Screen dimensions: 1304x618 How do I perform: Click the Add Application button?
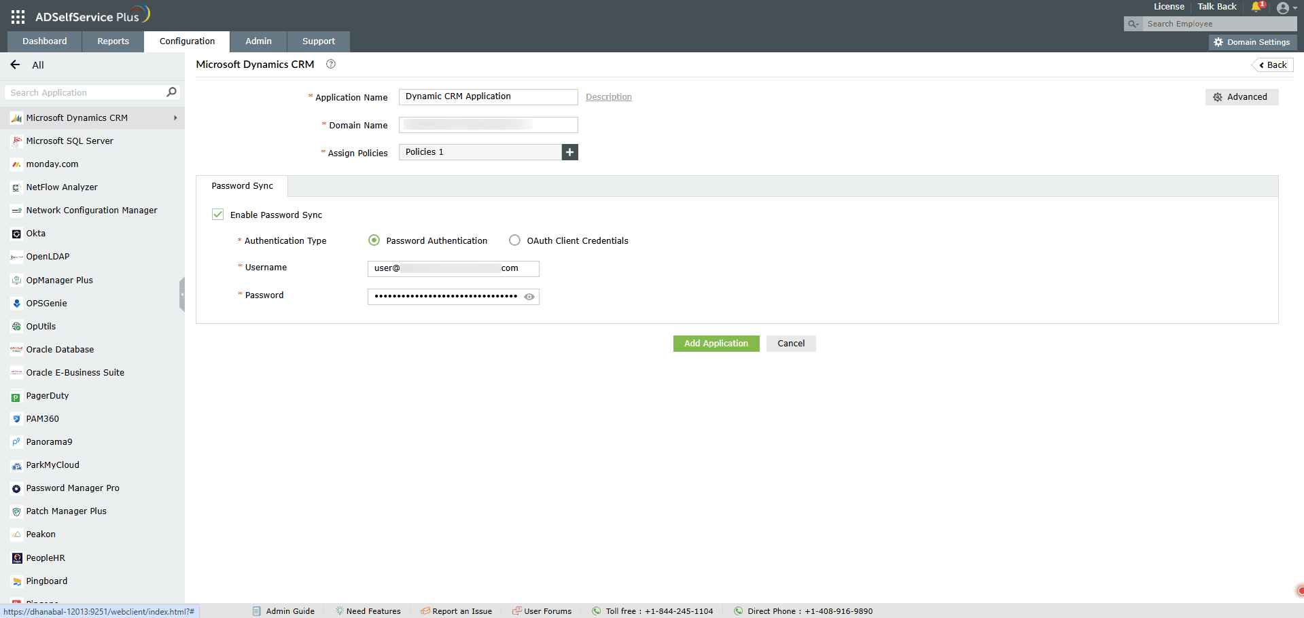(x=716, y=343)
